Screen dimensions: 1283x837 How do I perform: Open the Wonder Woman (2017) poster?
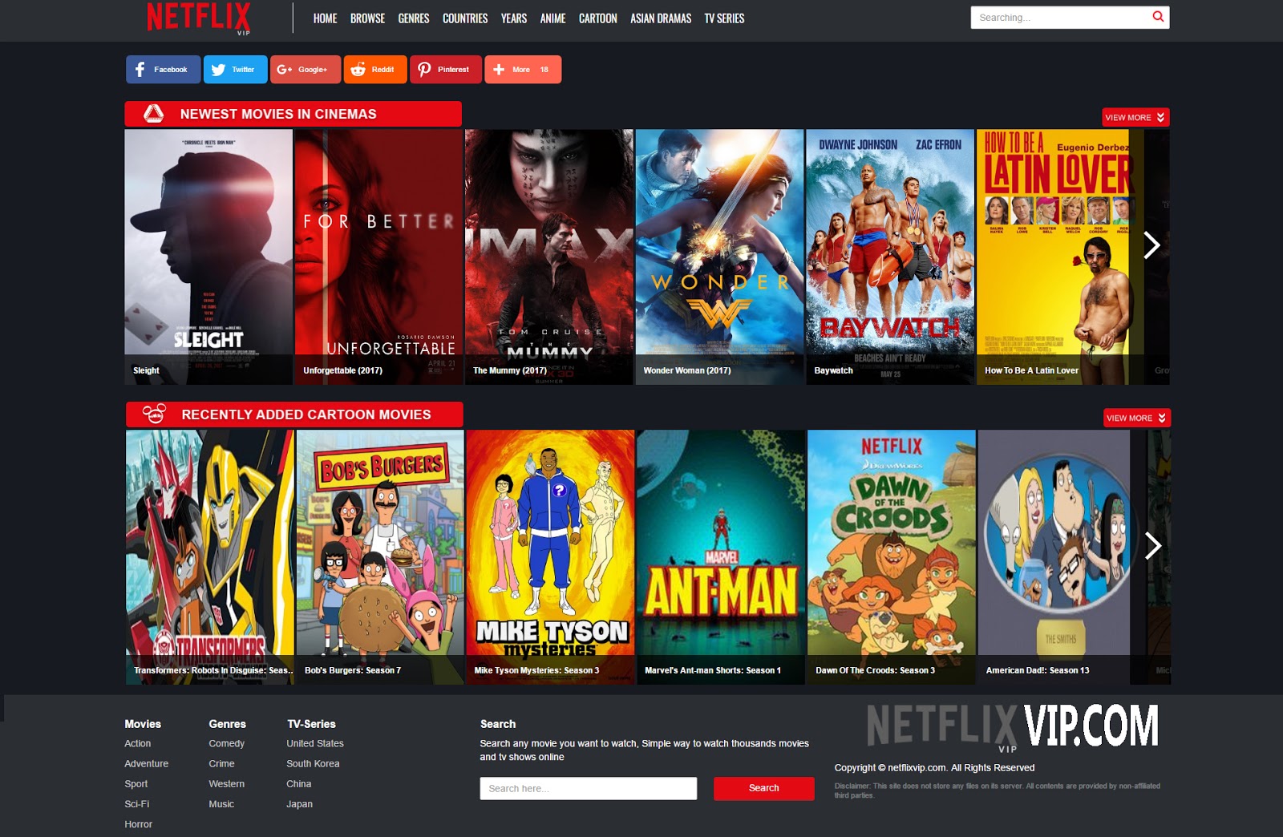pyautogui.click(x=719, y=257)
